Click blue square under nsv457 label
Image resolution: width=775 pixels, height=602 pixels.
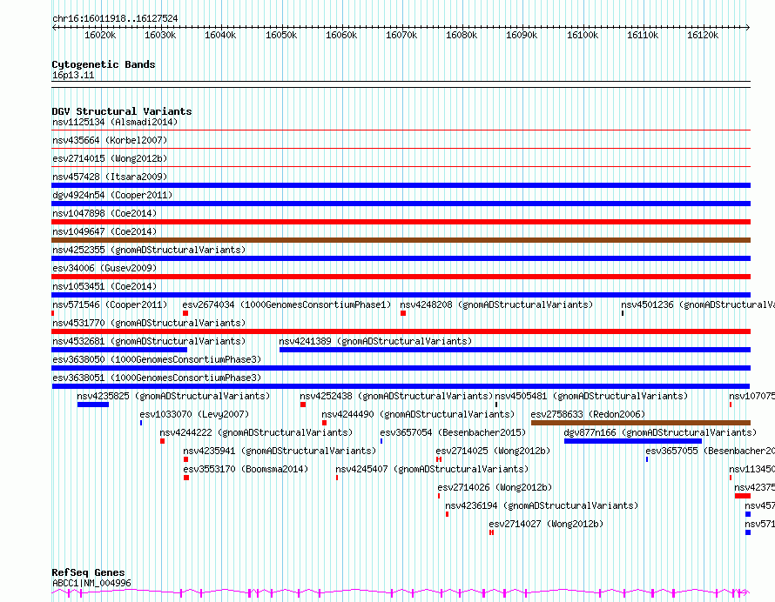(x=748, y=514)
